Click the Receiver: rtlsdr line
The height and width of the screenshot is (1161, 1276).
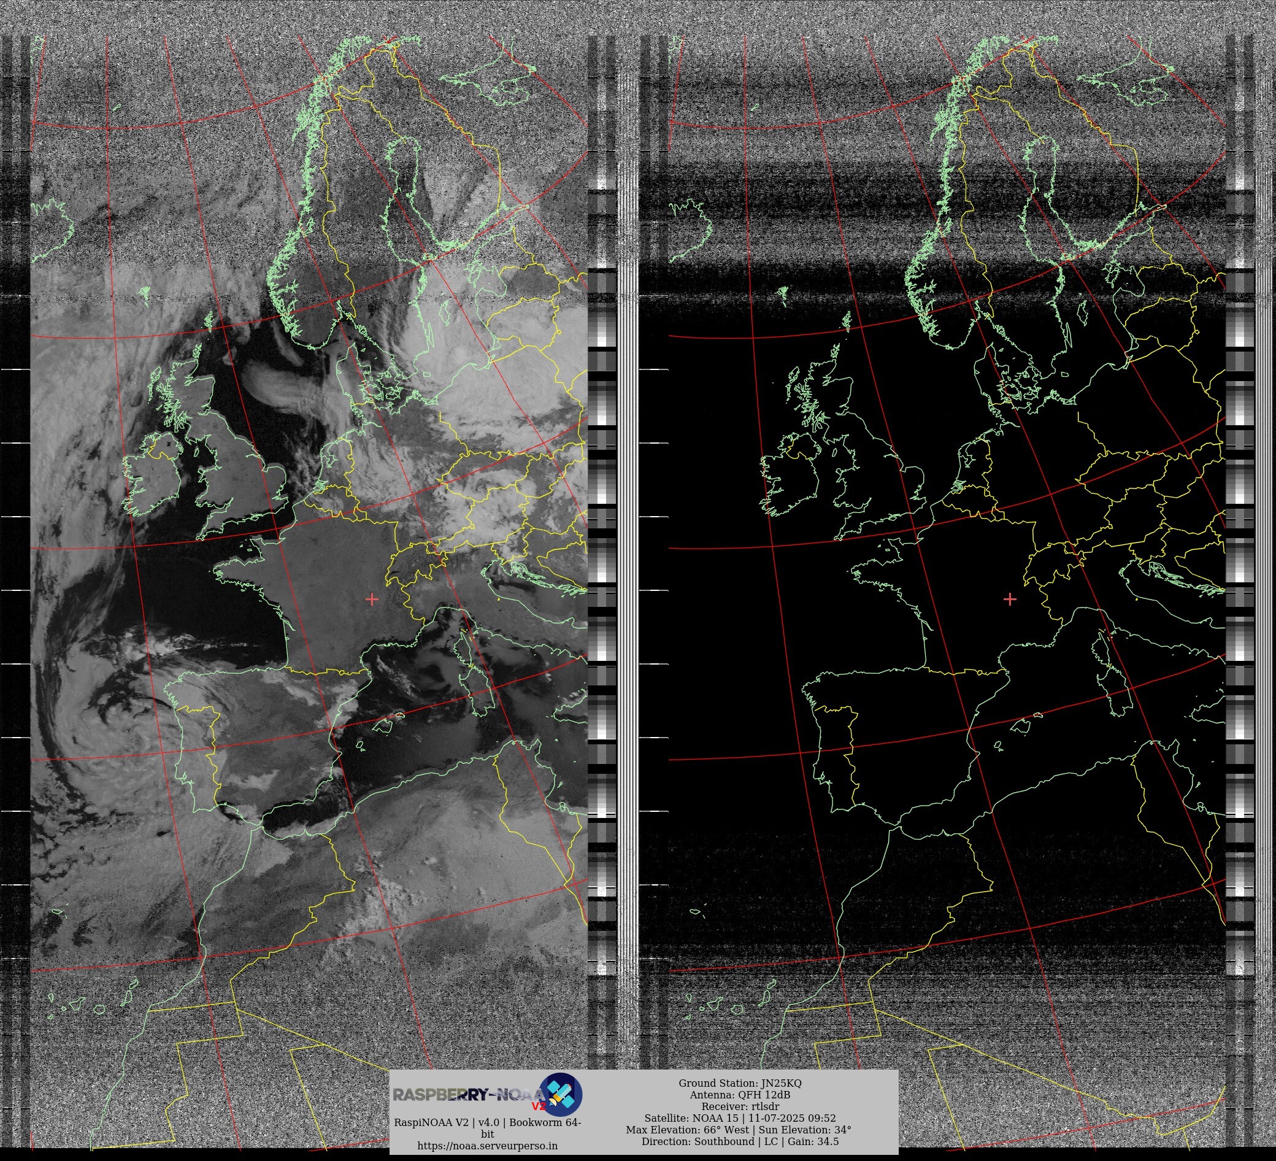pos(740,1106)
